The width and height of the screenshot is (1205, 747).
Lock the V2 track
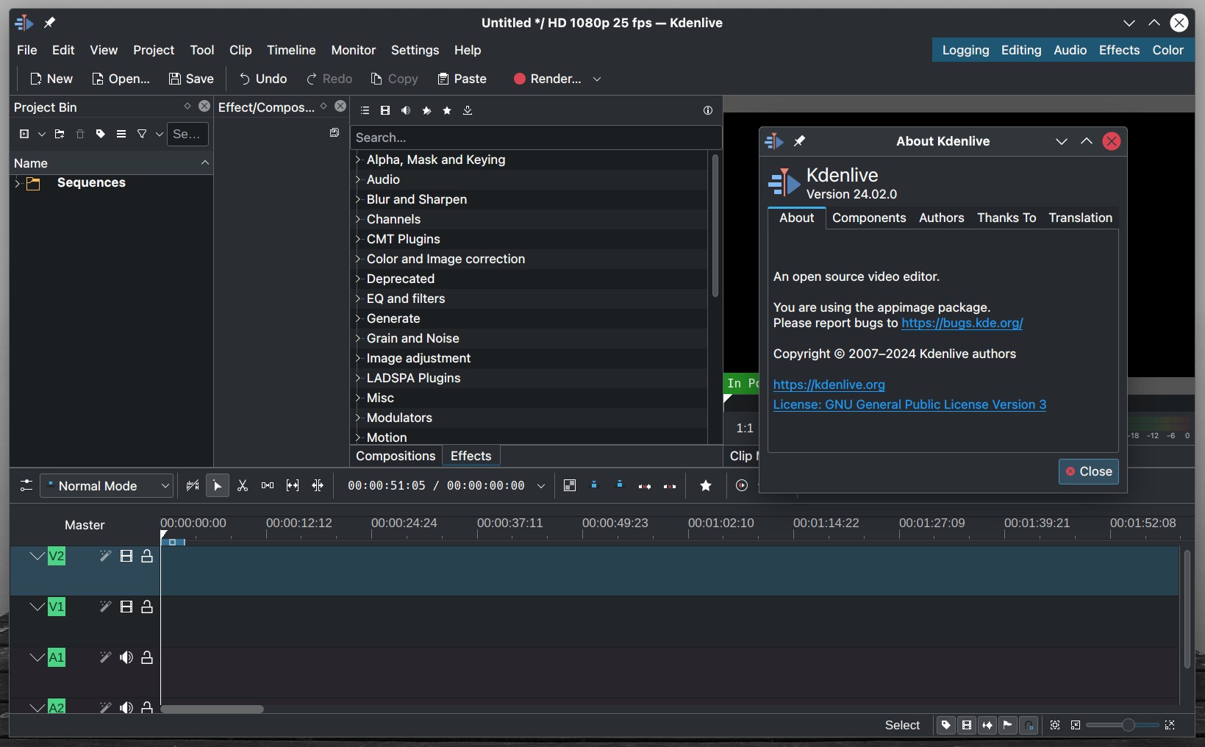coord(147,556)
